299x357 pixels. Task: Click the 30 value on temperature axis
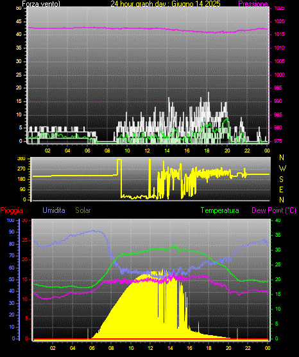pos(278,250)
